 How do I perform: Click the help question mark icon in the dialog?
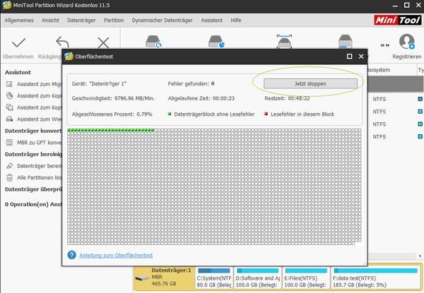tap(71, 255)
